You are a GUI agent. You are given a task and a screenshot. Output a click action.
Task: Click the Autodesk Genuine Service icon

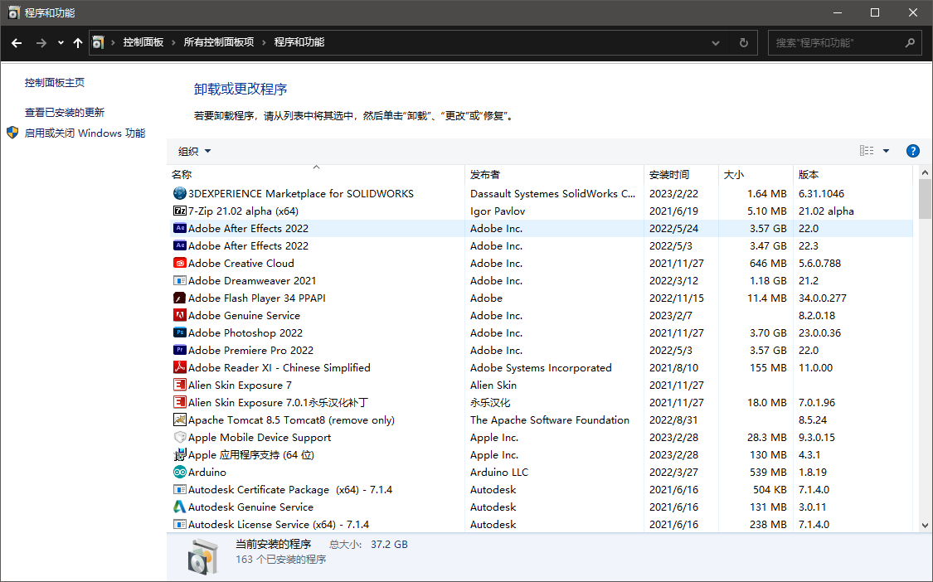tap(180, 507)
